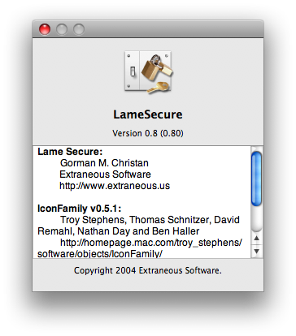This screenshot has height=336, width=296.
Task: Click the Copyright 2004 Extraneous Software text
Action: (148, 270)
